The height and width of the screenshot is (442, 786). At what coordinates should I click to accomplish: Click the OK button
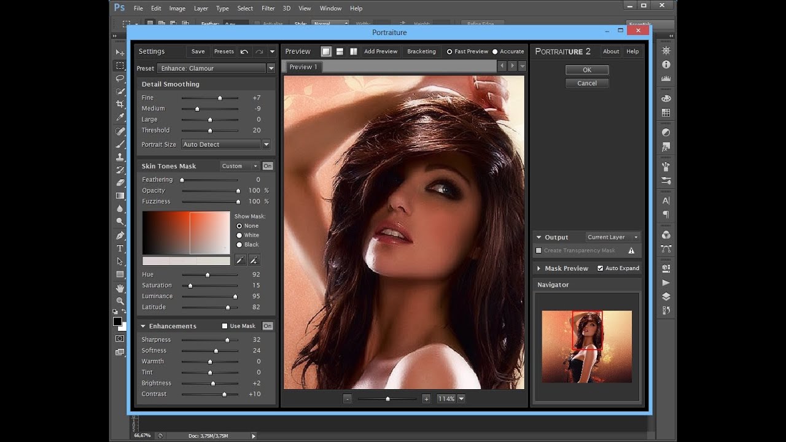[587, 70]
